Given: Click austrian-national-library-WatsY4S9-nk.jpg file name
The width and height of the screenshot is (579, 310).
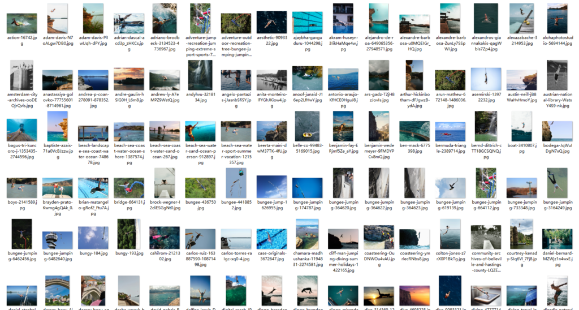Looking at the screenshot, I should pos(558,100).
